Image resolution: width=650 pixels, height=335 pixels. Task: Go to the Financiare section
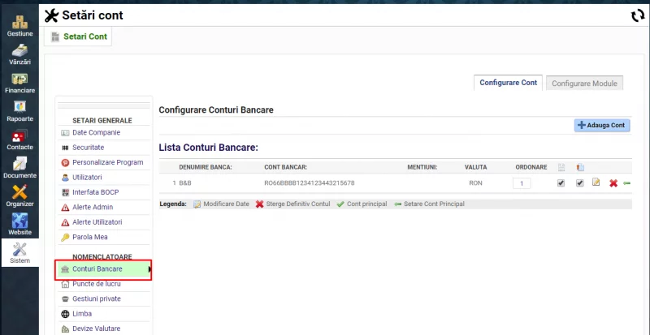pyautogui.click(x=19, y=83)
